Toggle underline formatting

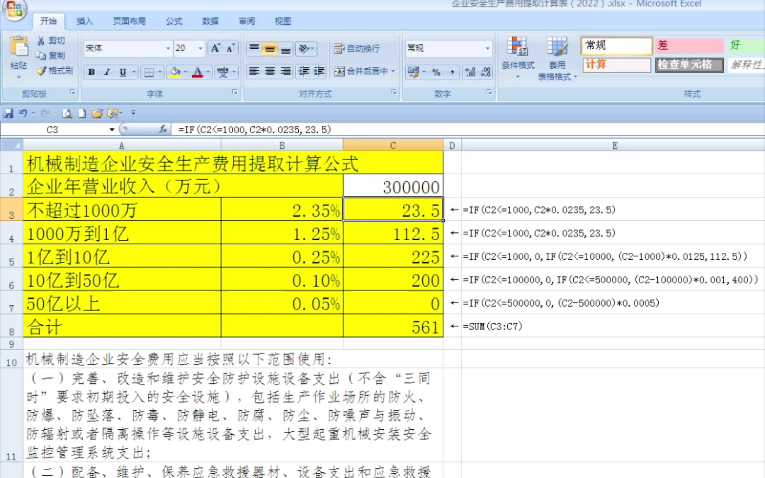[123, 72]
